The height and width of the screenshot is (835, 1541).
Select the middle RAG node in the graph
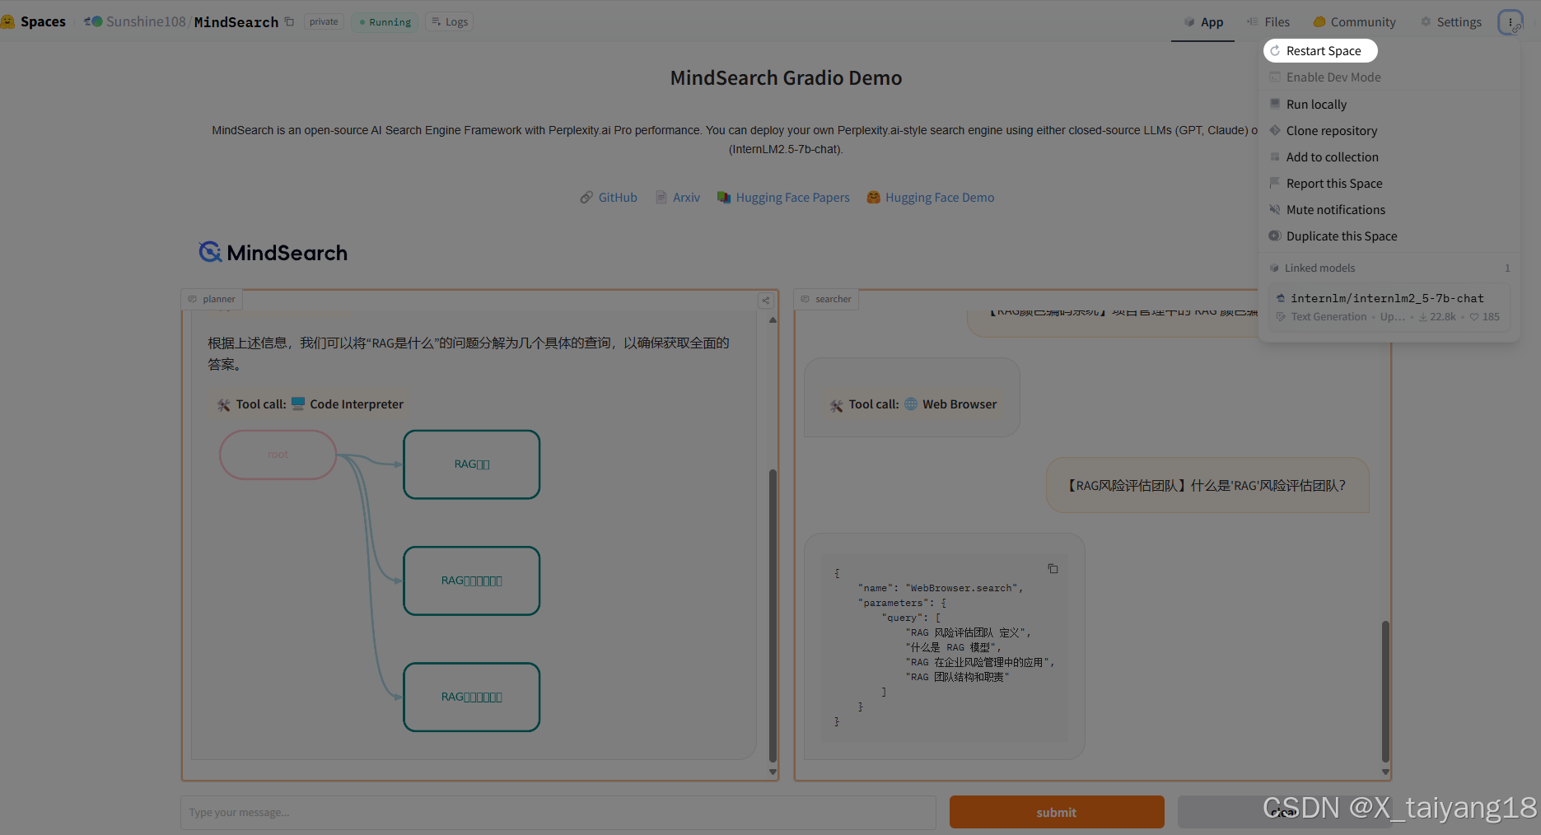472,581
